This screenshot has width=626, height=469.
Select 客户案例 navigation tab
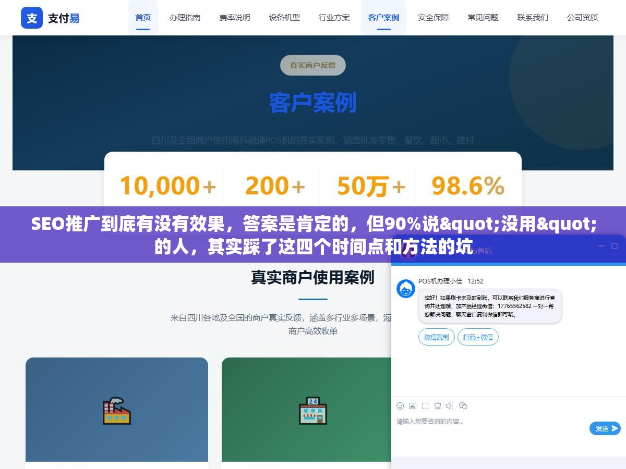point(383,17)
